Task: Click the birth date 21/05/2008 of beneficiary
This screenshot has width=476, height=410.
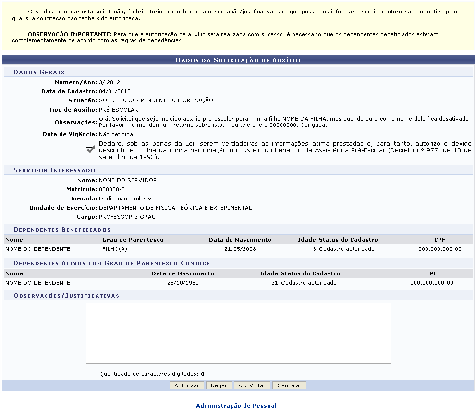Action: tap(240, 249)
